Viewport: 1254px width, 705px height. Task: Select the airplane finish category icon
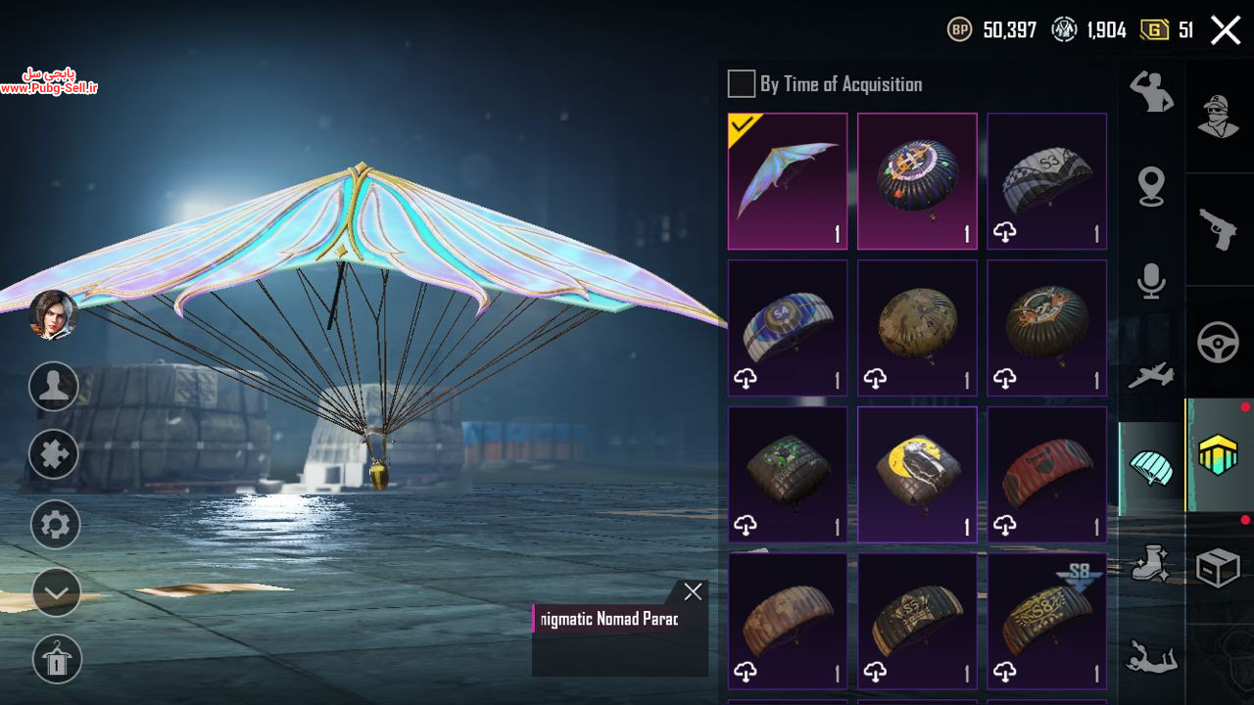pos(1151,375)
